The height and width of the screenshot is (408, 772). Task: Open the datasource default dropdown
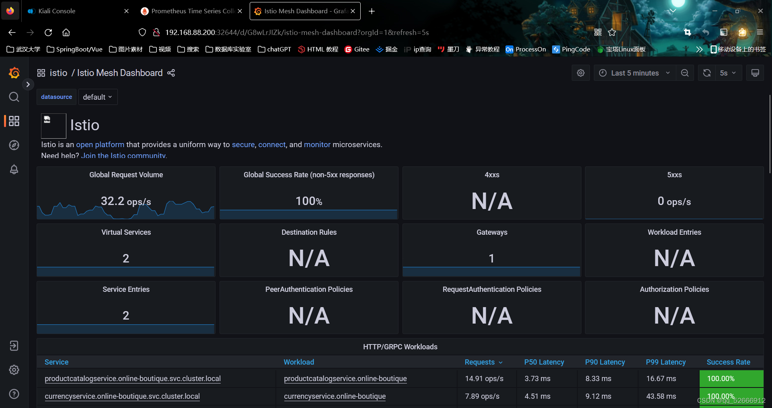coord(98,97)
